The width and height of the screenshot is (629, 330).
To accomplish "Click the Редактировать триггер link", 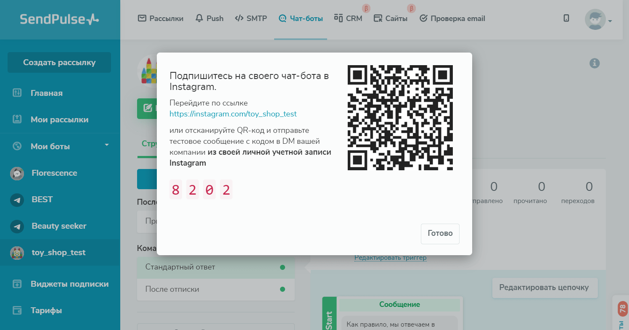I will (391, 258).
